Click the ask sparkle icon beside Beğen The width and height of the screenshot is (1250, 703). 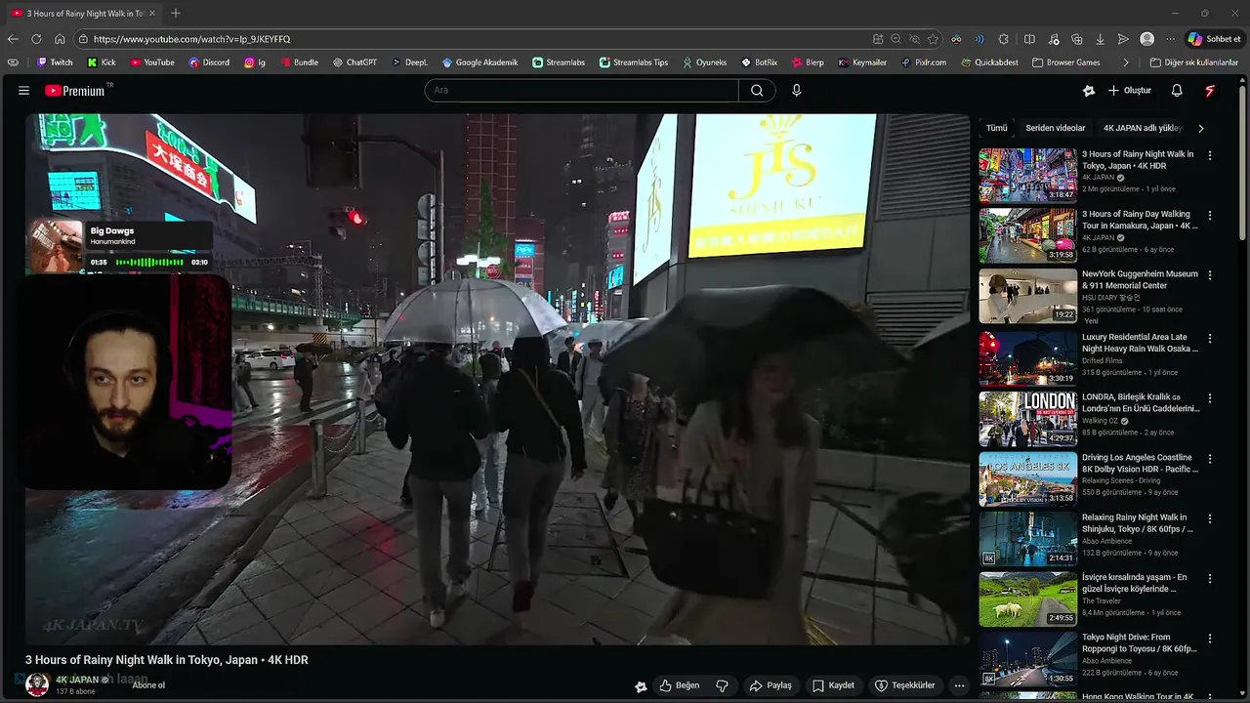tap(641, 686)
